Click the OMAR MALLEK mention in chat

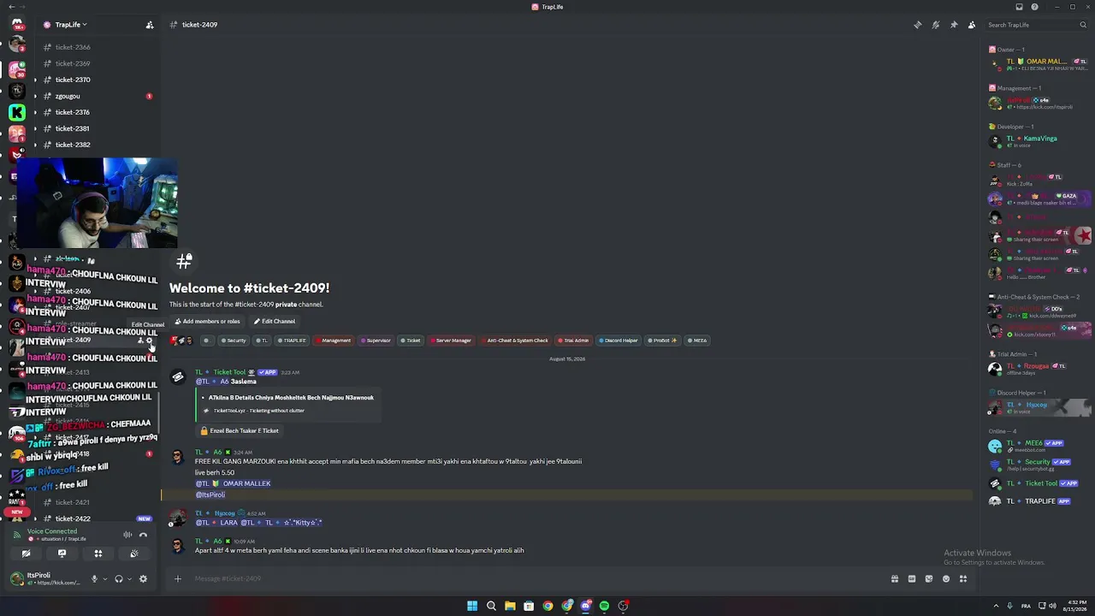233,483
